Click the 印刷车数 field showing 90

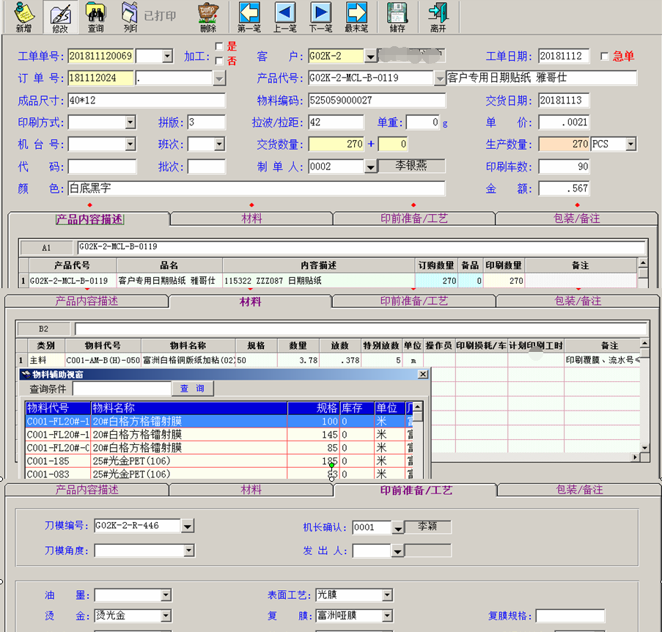564,166
